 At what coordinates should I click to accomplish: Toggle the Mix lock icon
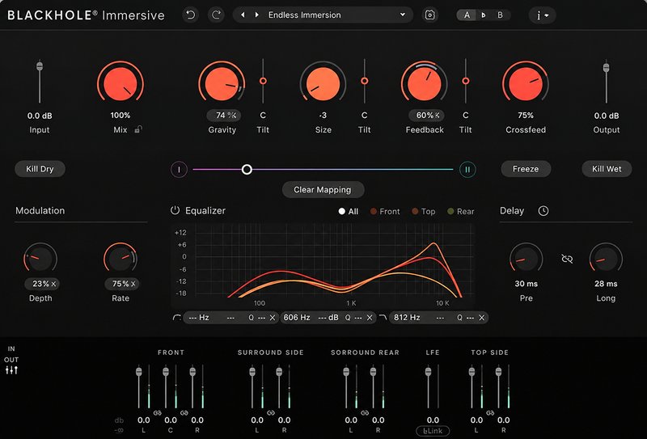point(138,129)
